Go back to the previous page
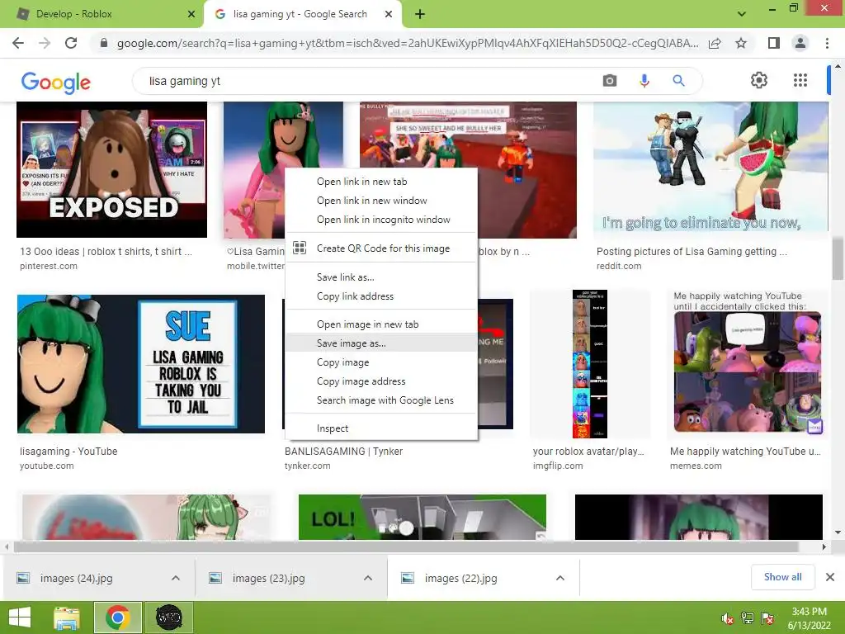Viewport: 845px width, 634px height. pos(18,43)
